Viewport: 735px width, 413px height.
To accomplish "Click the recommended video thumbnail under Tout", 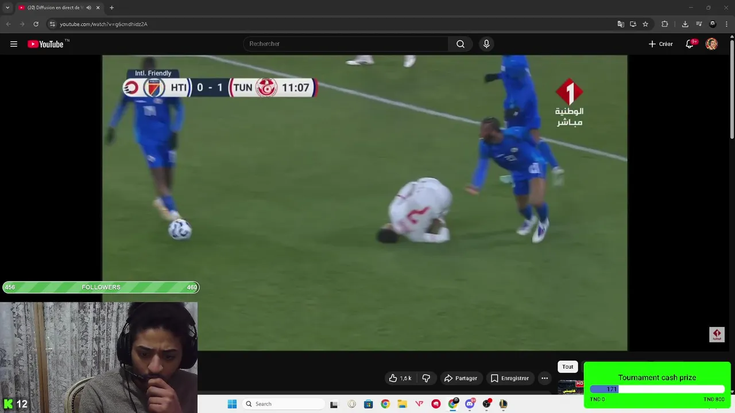I will click(x=571, y=387).
